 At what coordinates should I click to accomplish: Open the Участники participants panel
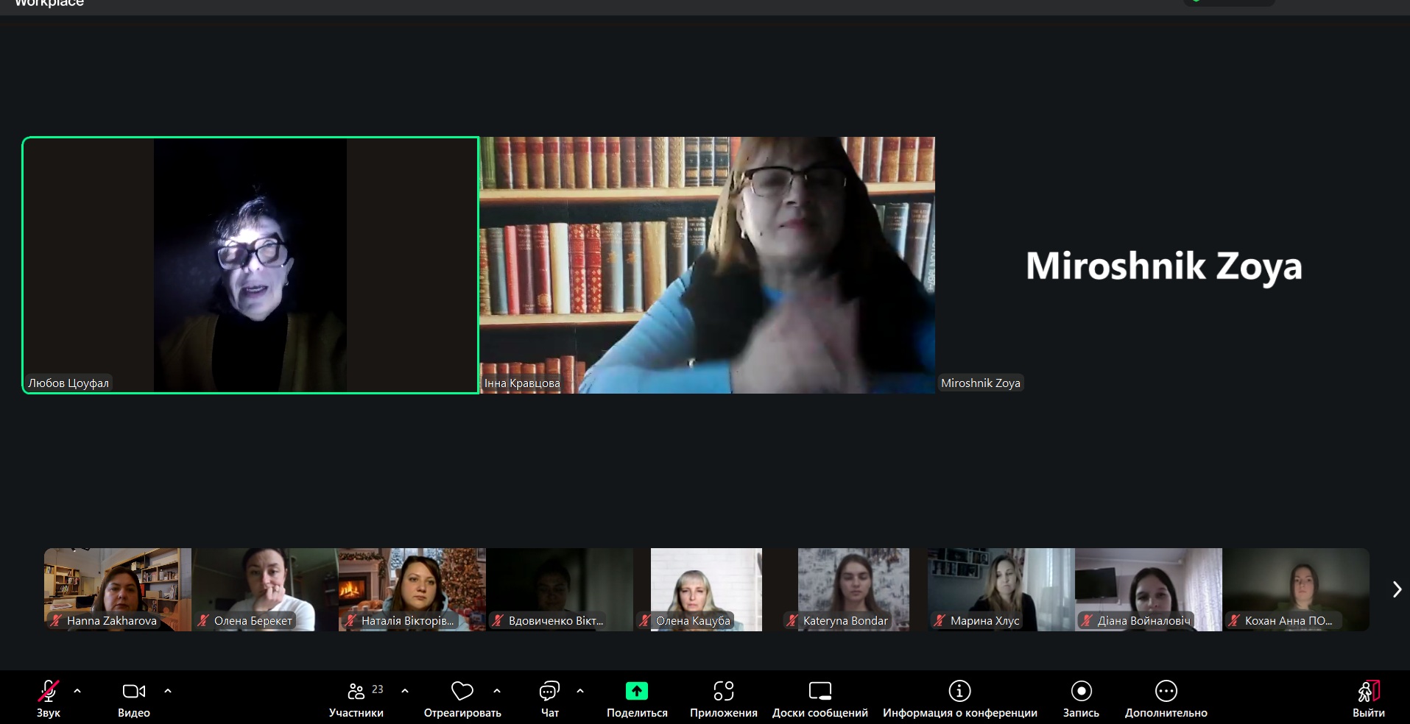356,692
